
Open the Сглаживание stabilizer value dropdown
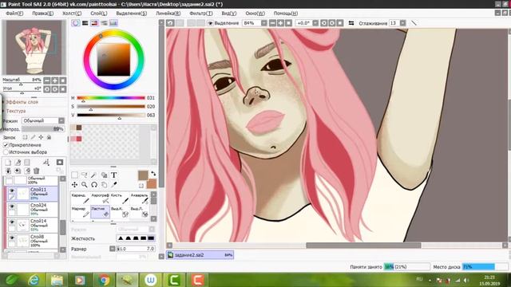point(402,23)
